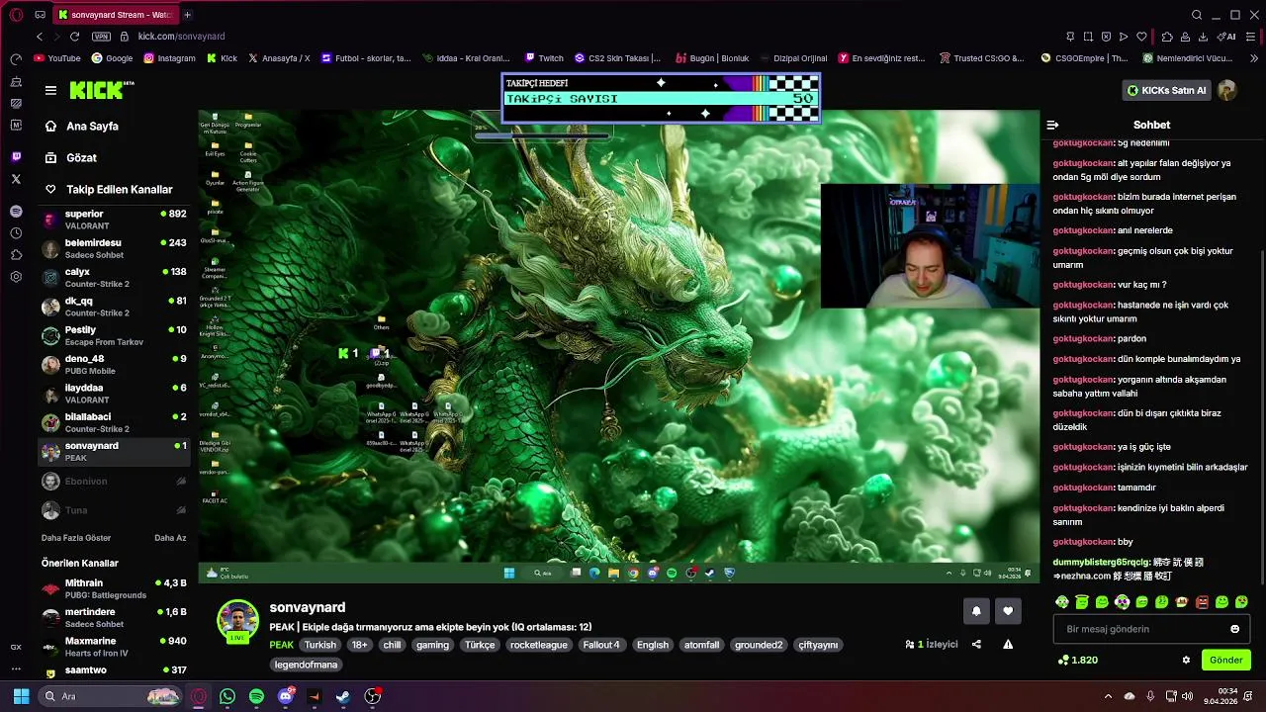Image resolution: width=1266 pixels, height=712 pixels.
Task: Open a new browser tab
Action: tap(187, 15)
